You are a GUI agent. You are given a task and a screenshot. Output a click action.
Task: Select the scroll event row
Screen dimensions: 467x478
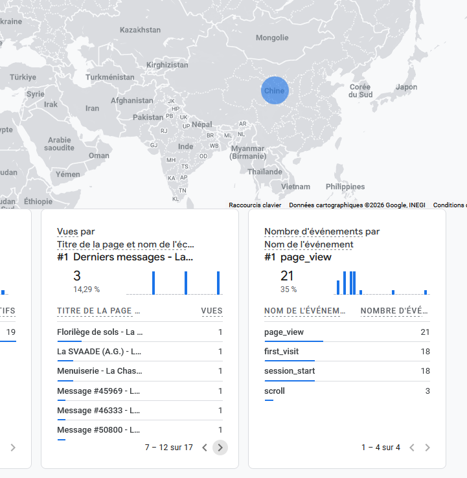275,391
